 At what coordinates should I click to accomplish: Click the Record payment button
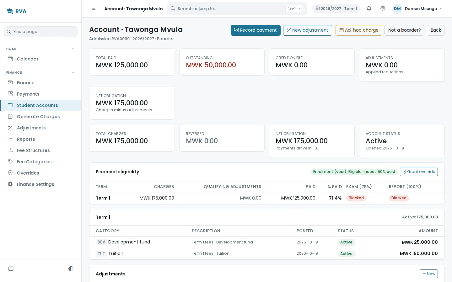tap(256, 30)
